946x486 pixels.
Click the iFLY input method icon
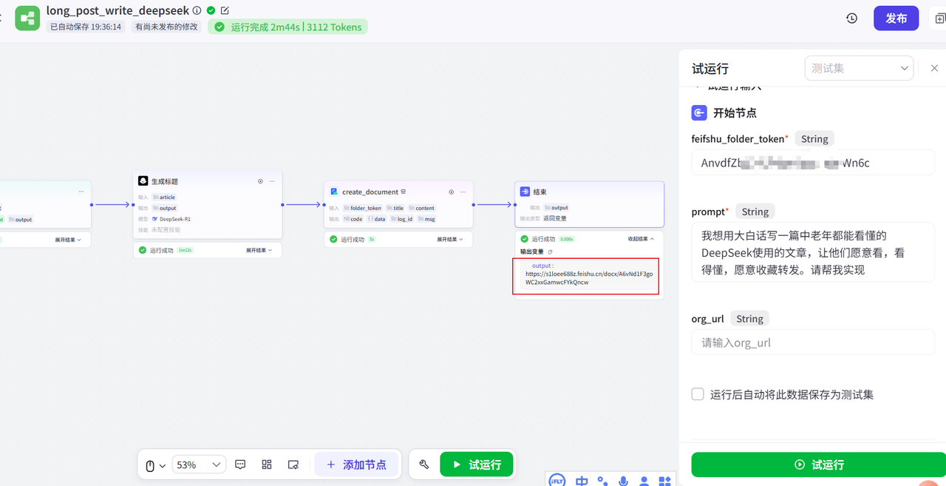coord(557,481)
